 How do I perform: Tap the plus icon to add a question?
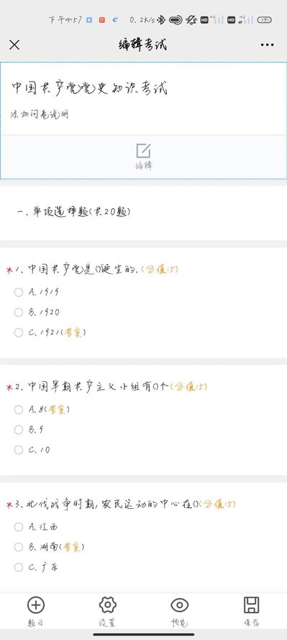click(x=36, y=605)
